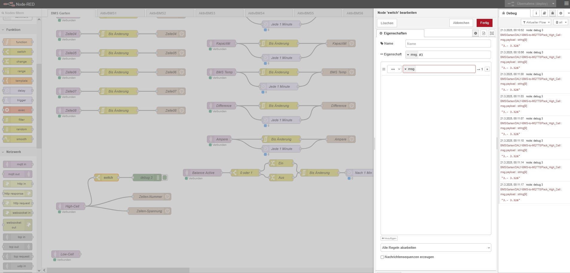
Task: Add a rule with hinzufügen button
Action: point(389,238)
